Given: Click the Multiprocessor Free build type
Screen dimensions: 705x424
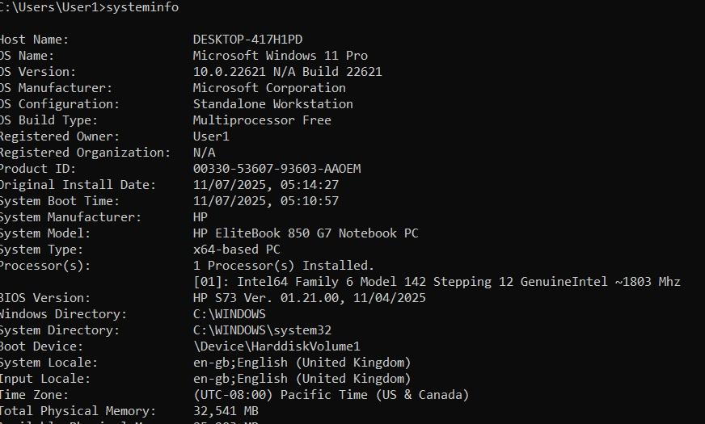Looking at the screenshot, I should 262,120.
